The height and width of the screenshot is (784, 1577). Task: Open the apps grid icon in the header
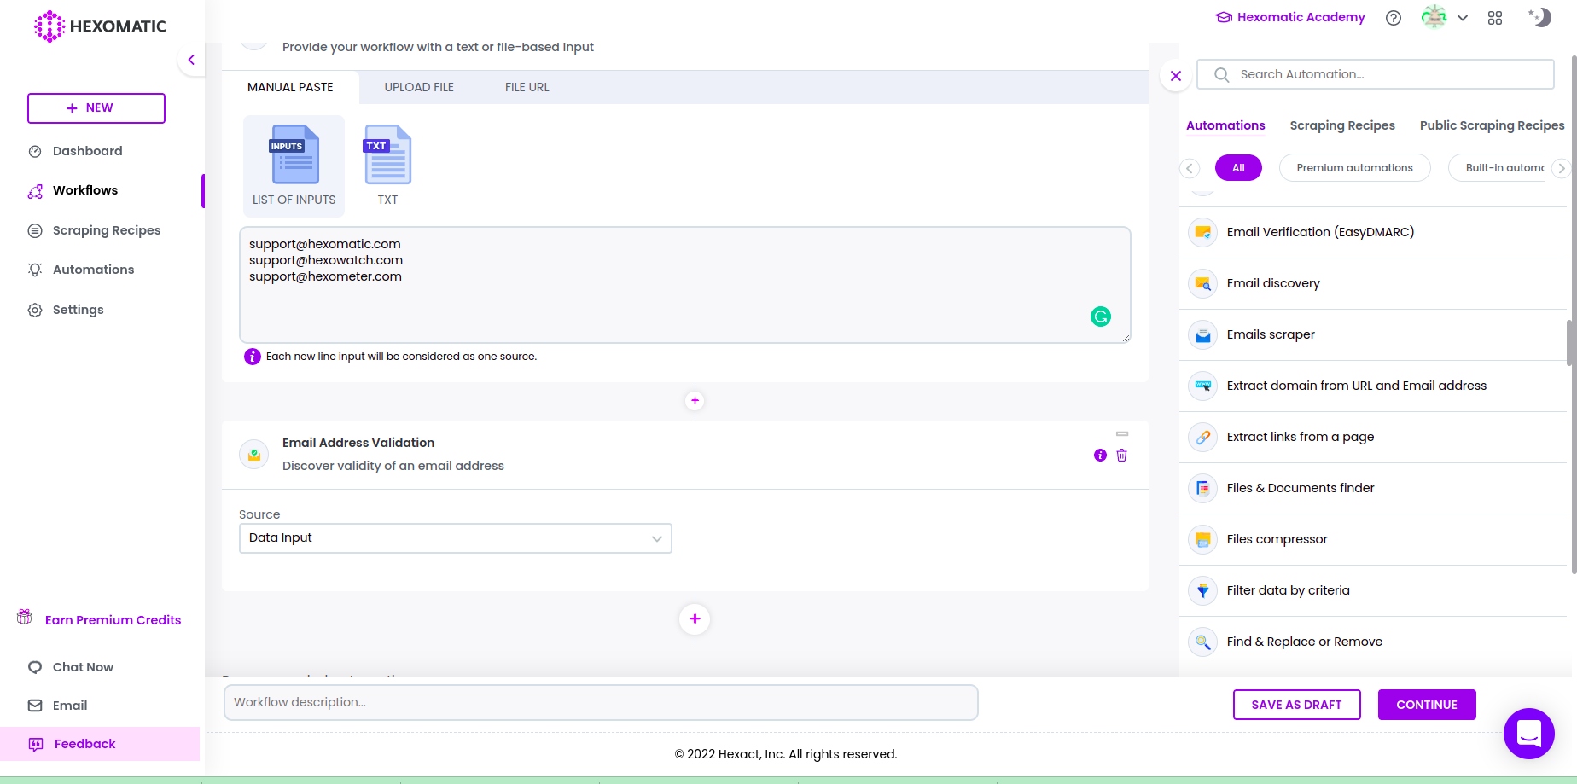1494,17
